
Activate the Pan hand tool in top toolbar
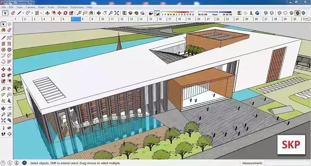(105, 13)
